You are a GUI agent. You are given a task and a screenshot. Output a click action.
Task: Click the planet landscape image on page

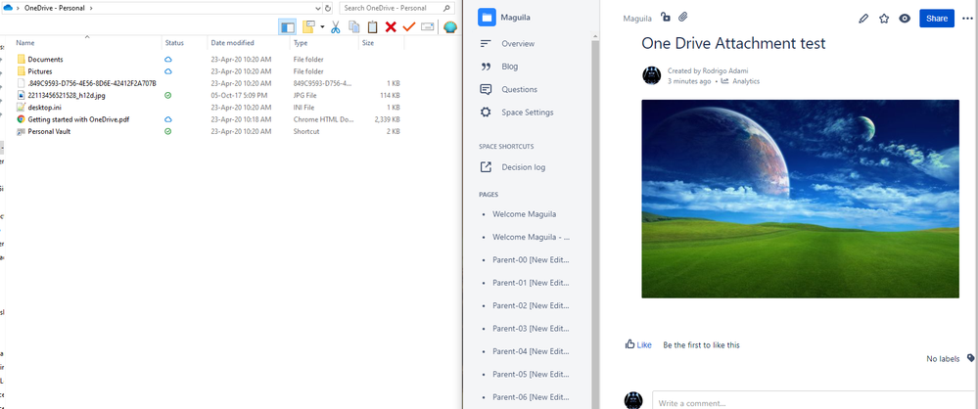click(800, 199)
